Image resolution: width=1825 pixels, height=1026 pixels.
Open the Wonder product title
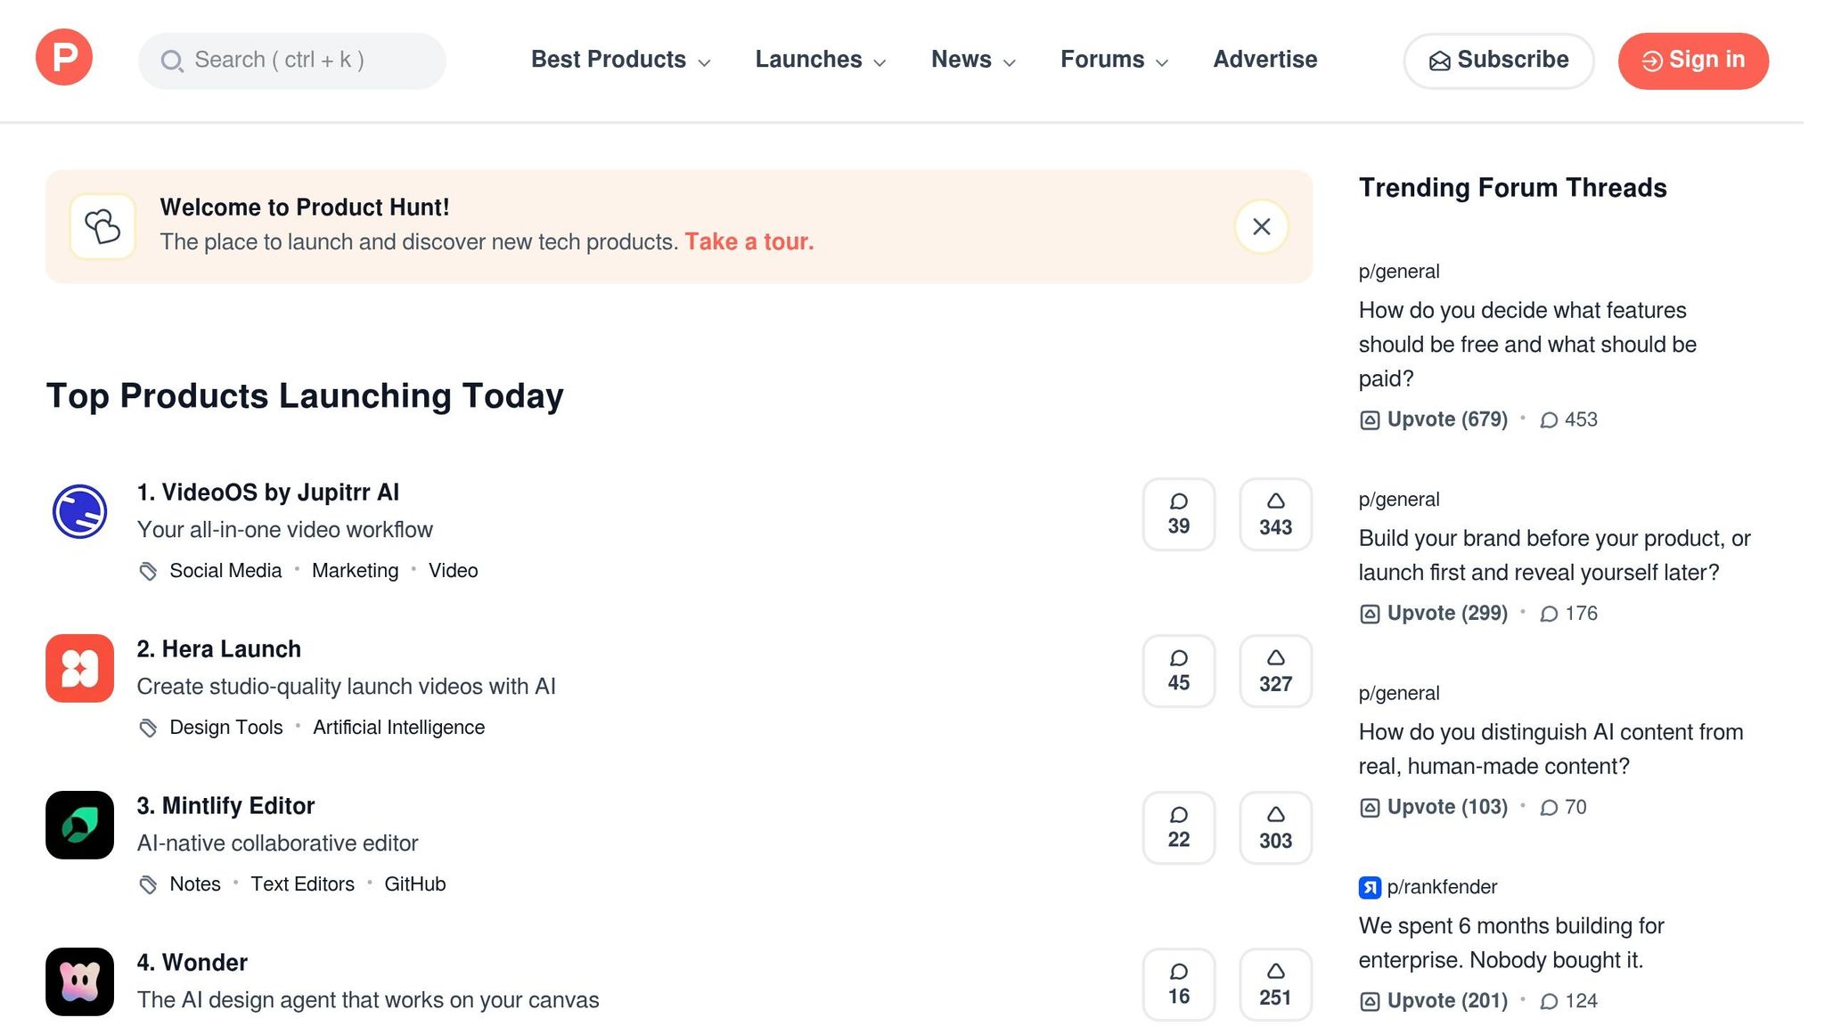click(x=192, y=963)
